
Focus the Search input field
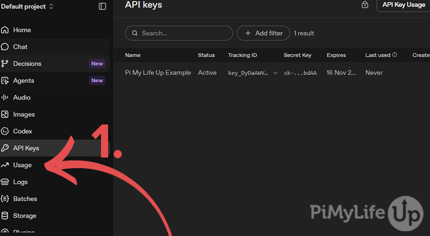tap(179, 33)
